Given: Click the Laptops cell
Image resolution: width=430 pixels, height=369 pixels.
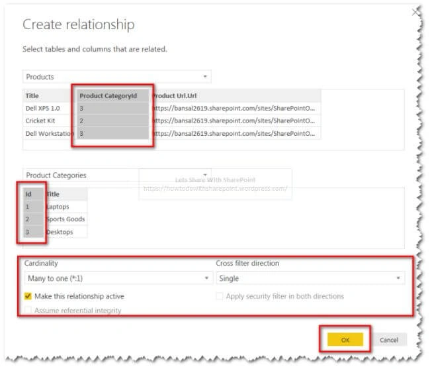Looking at the screenshot, I should pos(66,207).
